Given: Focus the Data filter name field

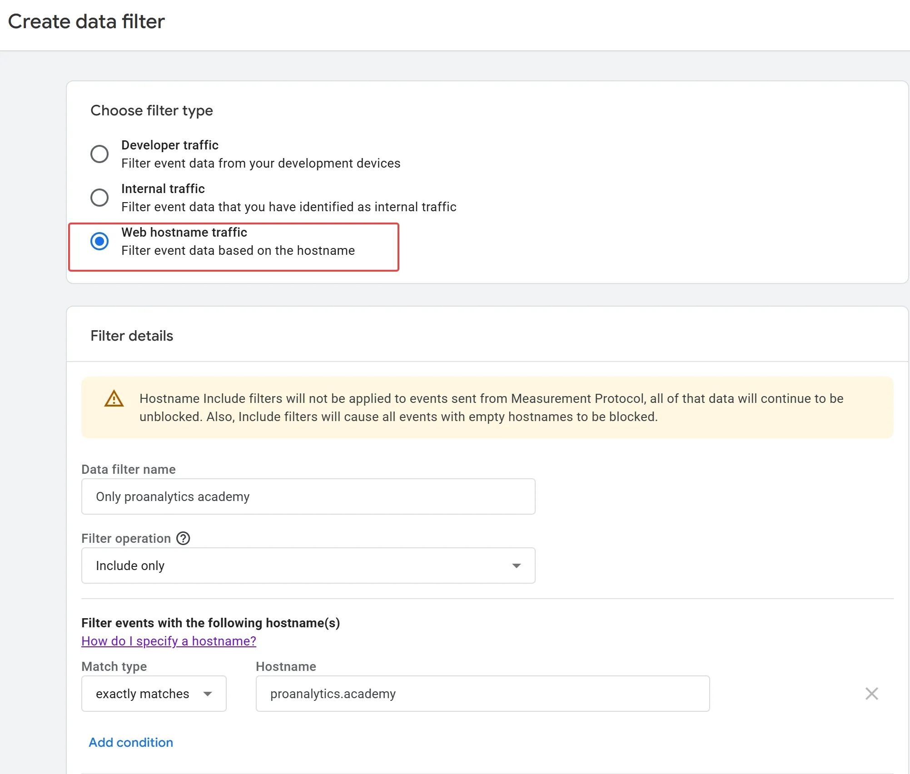Looking at the screenshot, I should [x=308, y=496].
